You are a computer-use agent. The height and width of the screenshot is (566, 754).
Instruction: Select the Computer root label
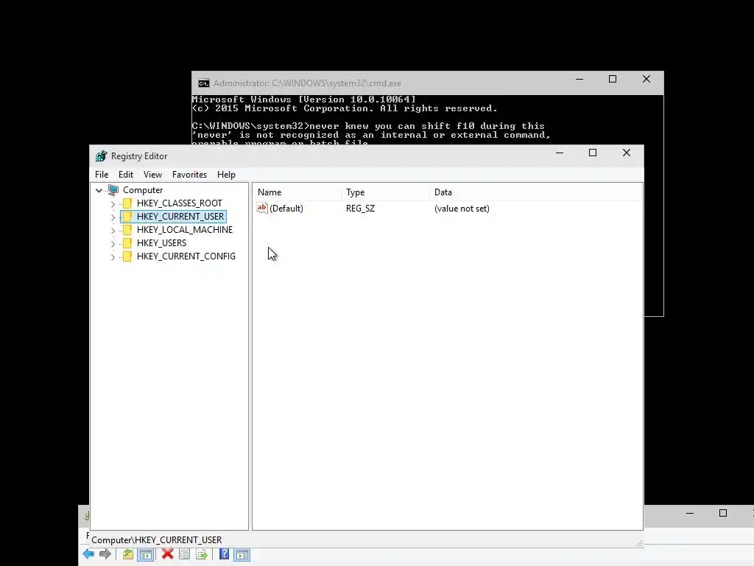point(143,190)
